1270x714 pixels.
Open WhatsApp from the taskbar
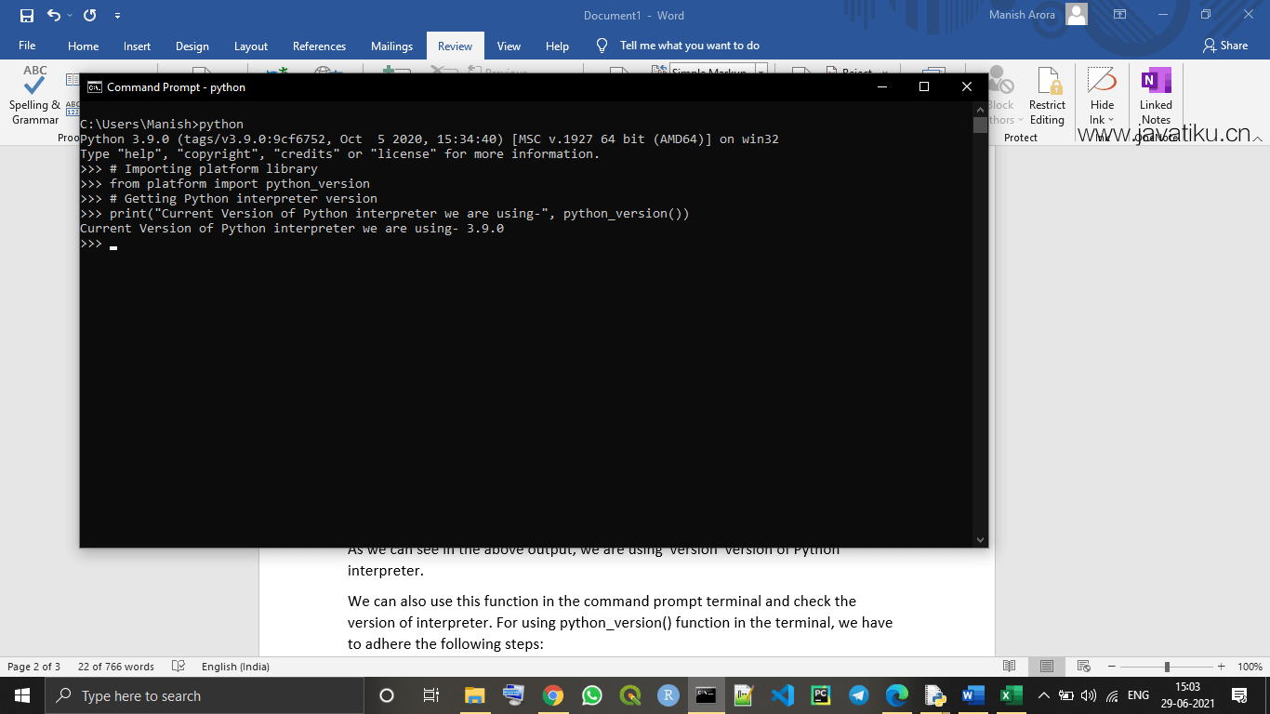pyautogui.click(x=591, y=695)
